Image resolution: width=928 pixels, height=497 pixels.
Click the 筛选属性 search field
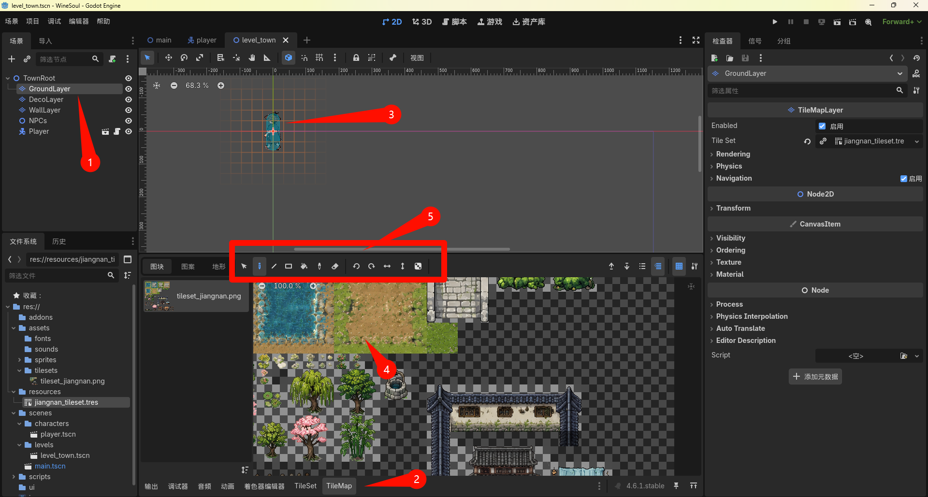tap(807, 90)
